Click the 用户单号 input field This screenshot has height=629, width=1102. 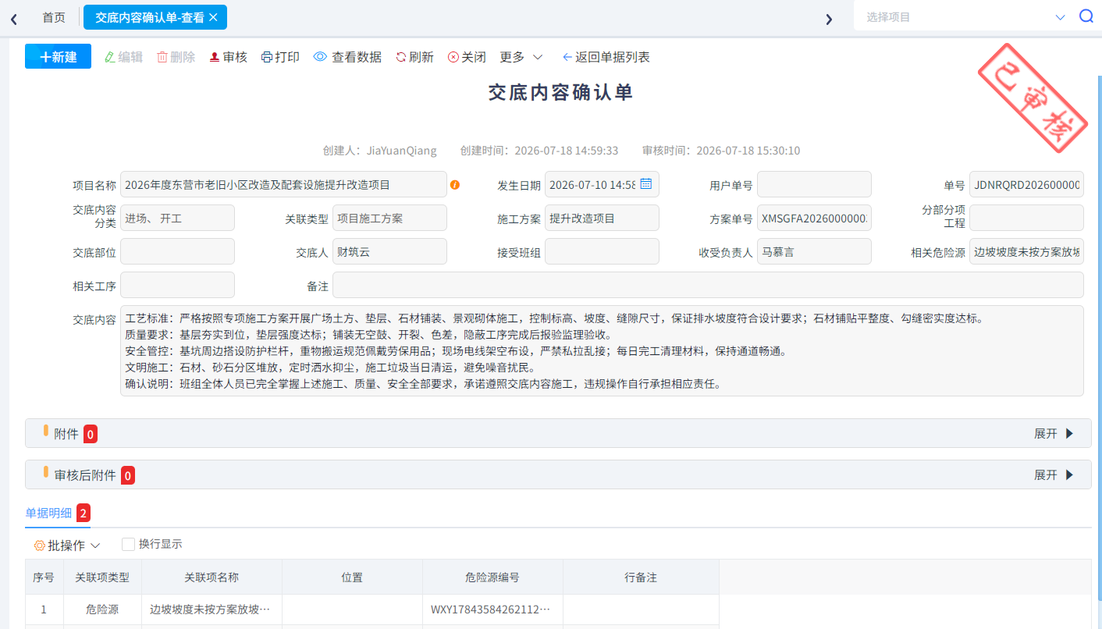tap(814, 185)
